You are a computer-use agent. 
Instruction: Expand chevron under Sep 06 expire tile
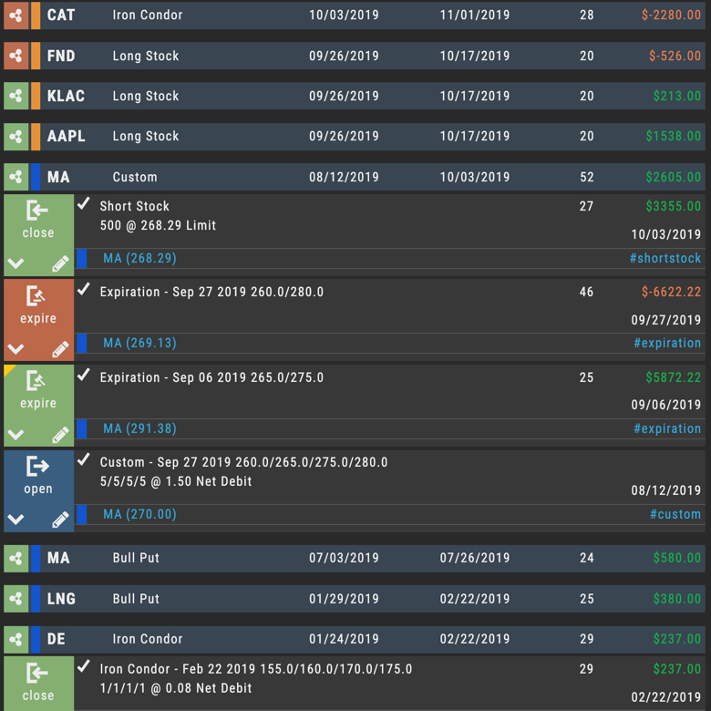click(15, 435)
